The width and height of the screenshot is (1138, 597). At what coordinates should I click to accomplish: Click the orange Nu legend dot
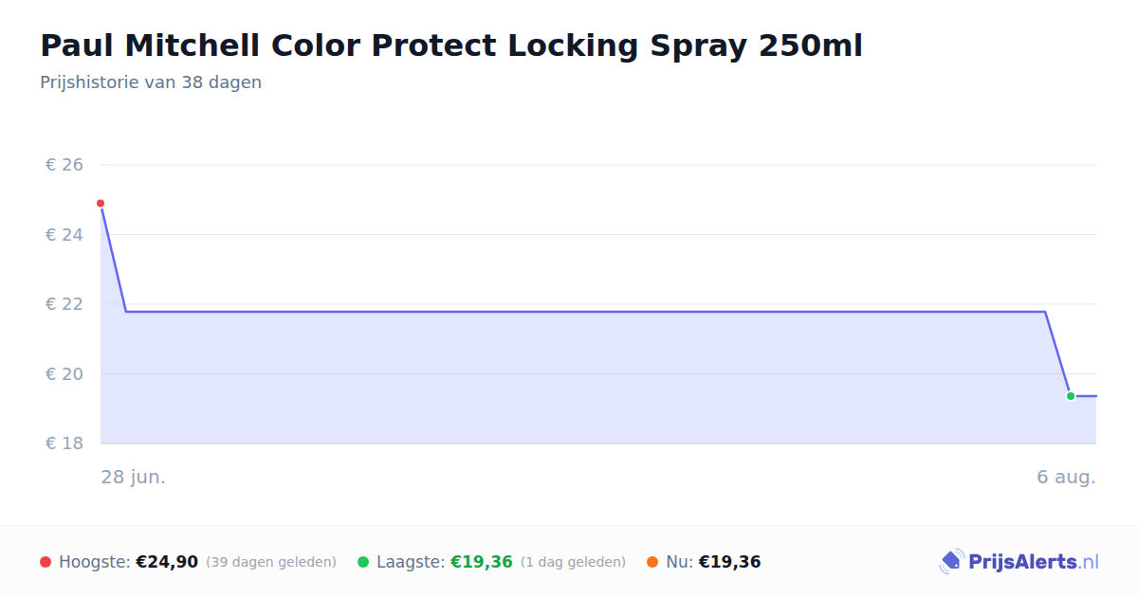[x=652, y=562]
